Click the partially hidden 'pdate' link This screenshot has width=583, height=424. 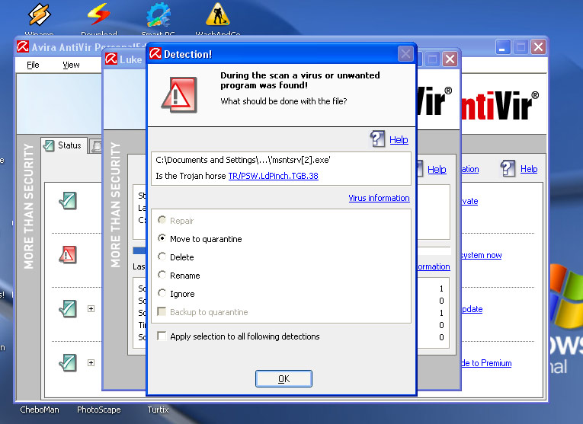472,309
